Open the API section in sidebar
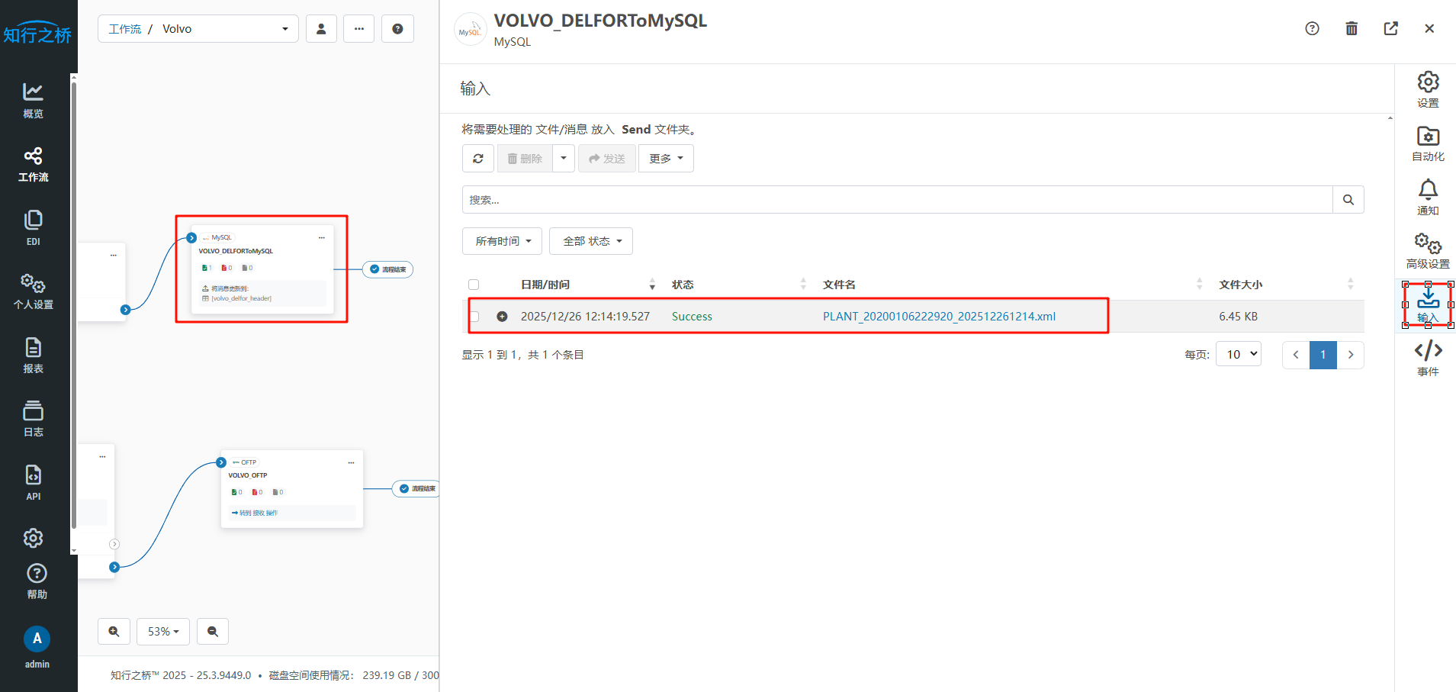 [x=33, y=482]
